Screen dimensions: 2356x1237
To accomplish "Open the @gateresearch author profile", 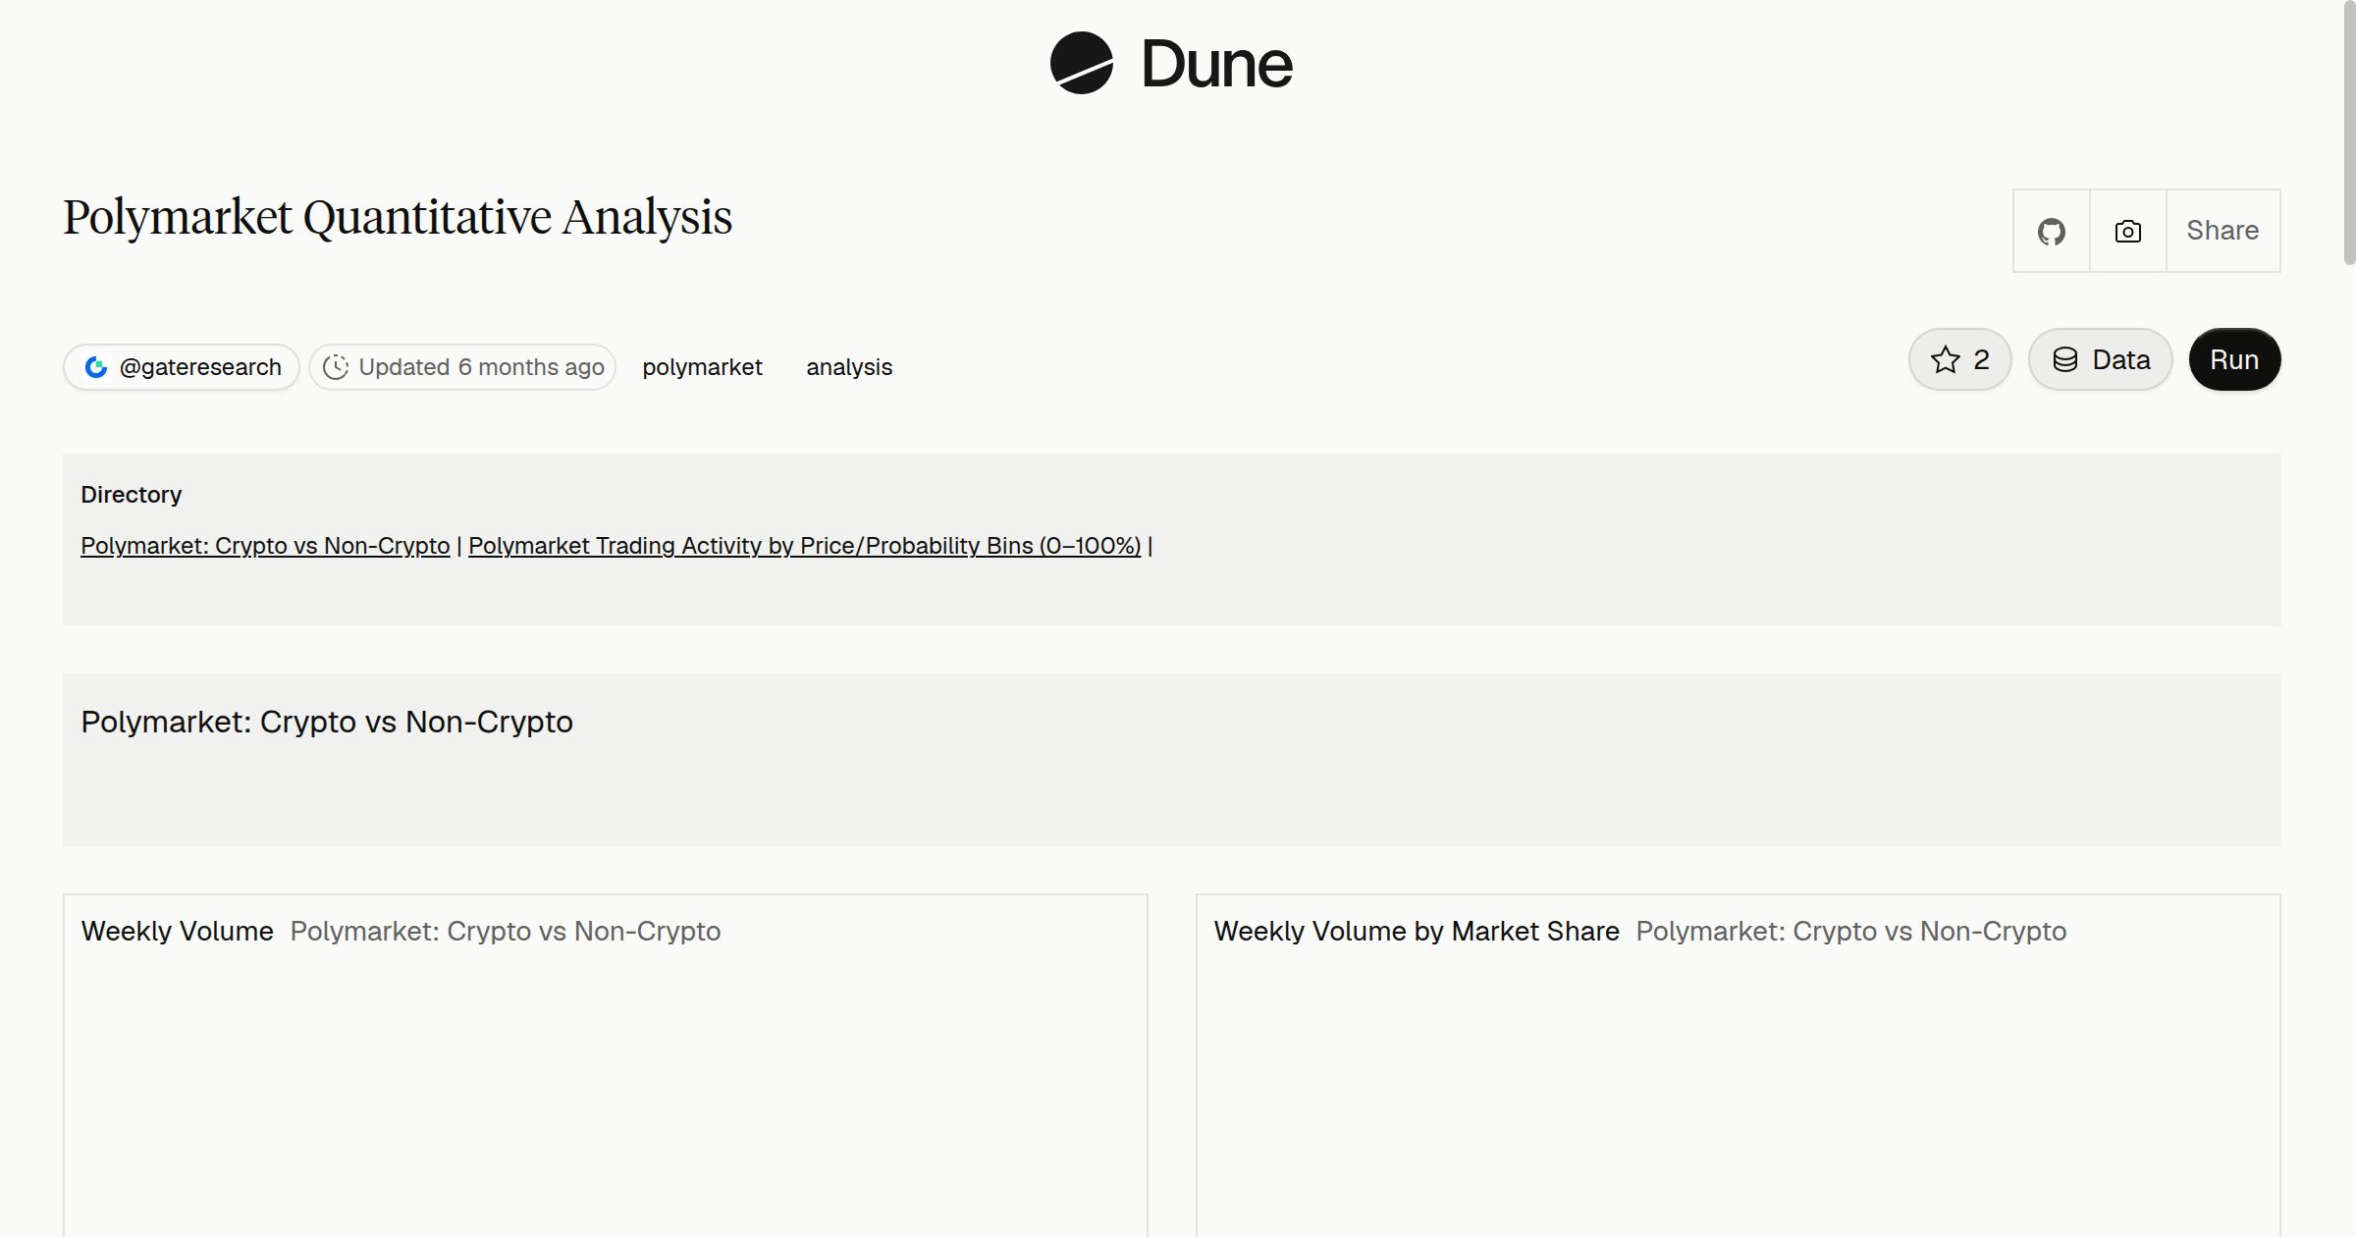I will pyautogui.click(x=182, y=367).
